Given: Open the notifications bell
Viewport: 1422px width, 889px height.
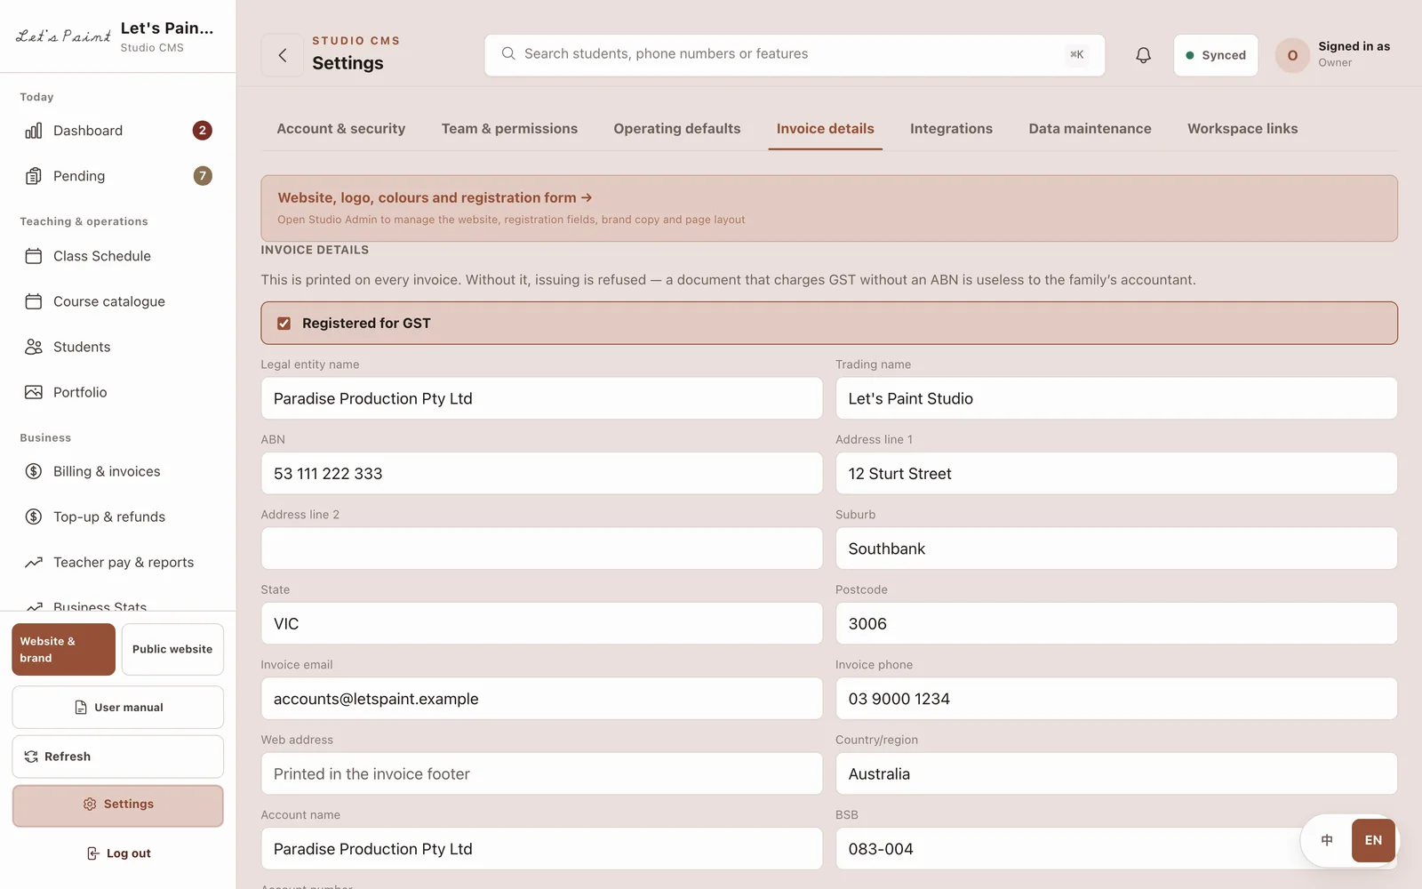Looking at the screenshot, I should tap(1143, 55).
